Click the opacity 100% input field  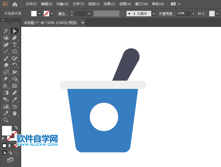click(183, 13)
